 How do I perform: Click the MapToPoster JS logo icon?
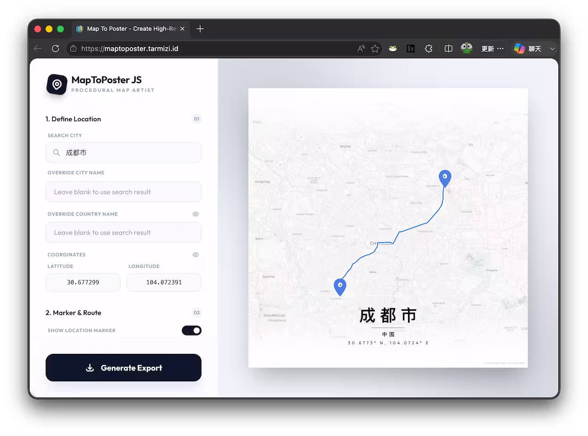[57, 85]
